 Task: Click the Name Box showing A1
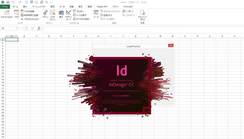pos(8,28)
